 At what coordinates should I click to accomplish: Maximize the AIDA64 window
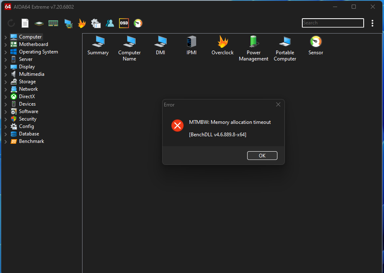354,7
